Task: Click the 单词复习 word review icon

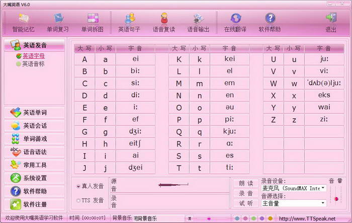Action: click(58, 22)
